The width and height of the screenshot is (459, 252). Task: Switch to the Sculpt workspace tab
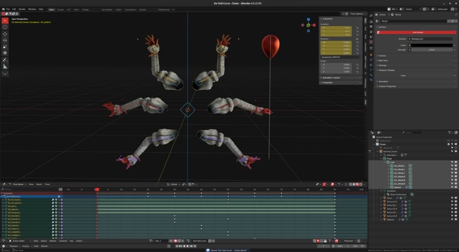pyautogui.click(x=61, y=9)
